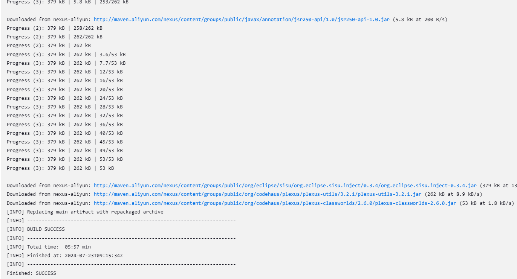Open the org.eclipse.sisu.inject-0.3.4.jar link
The image size is (517, 279).
285,185
